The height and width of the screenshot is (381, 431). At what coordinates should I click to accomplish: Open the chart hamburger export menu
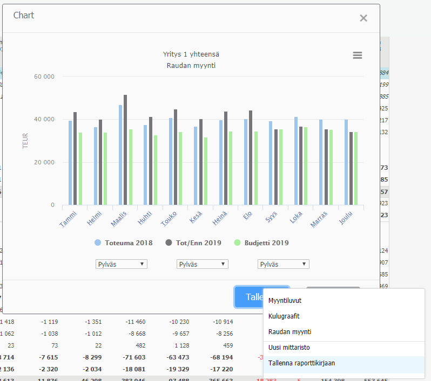357,56
